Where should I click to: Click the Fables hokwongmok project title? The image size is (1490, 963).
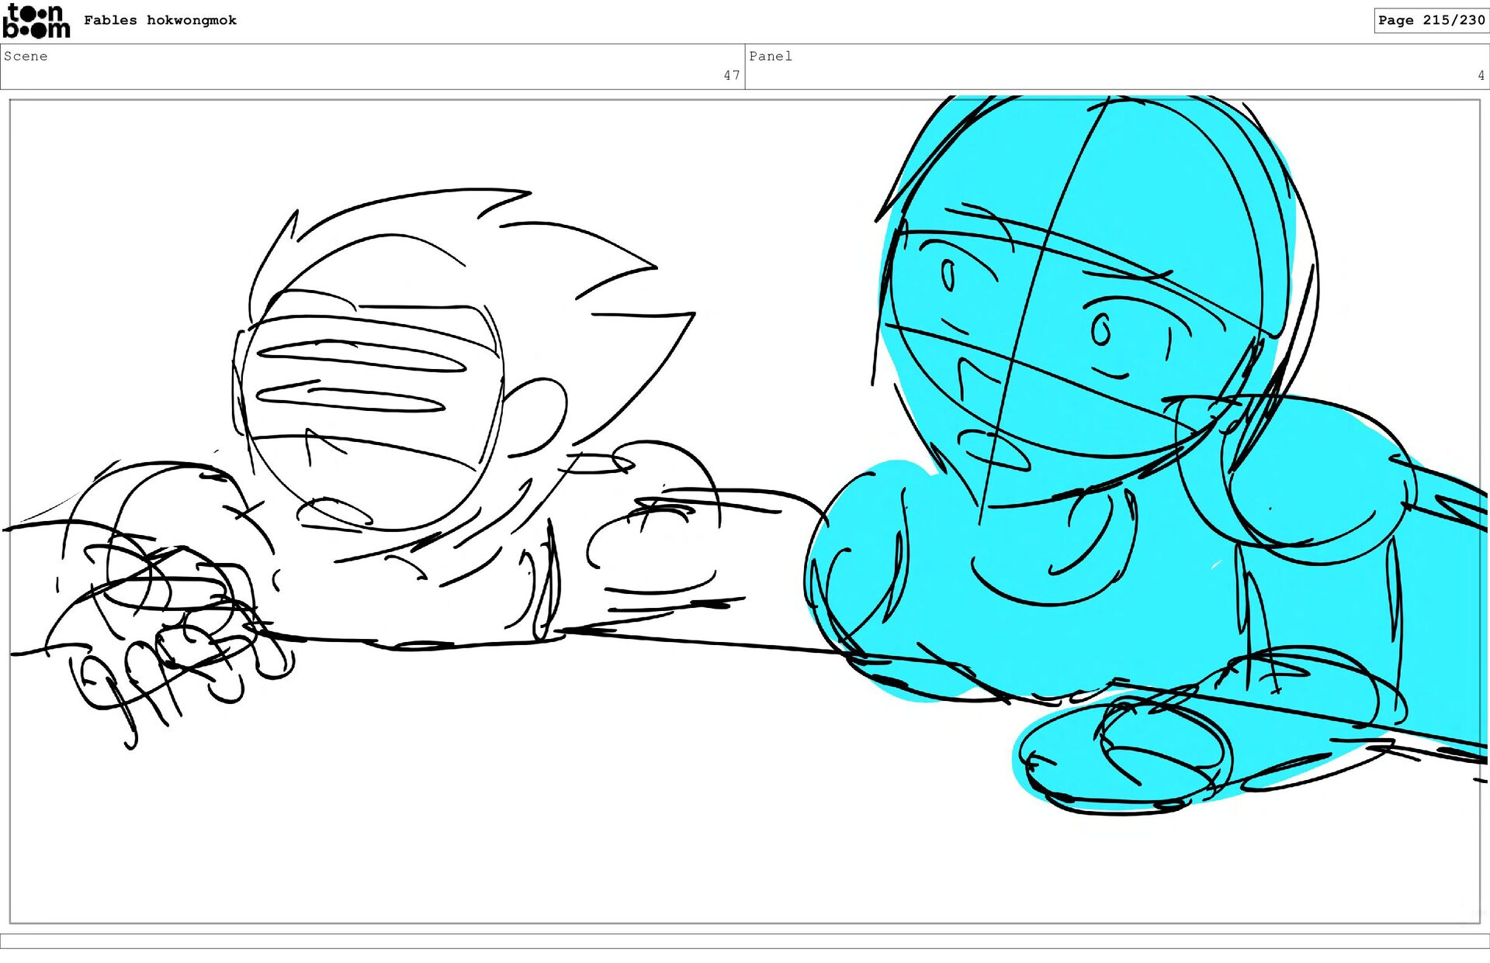[160, 20]
